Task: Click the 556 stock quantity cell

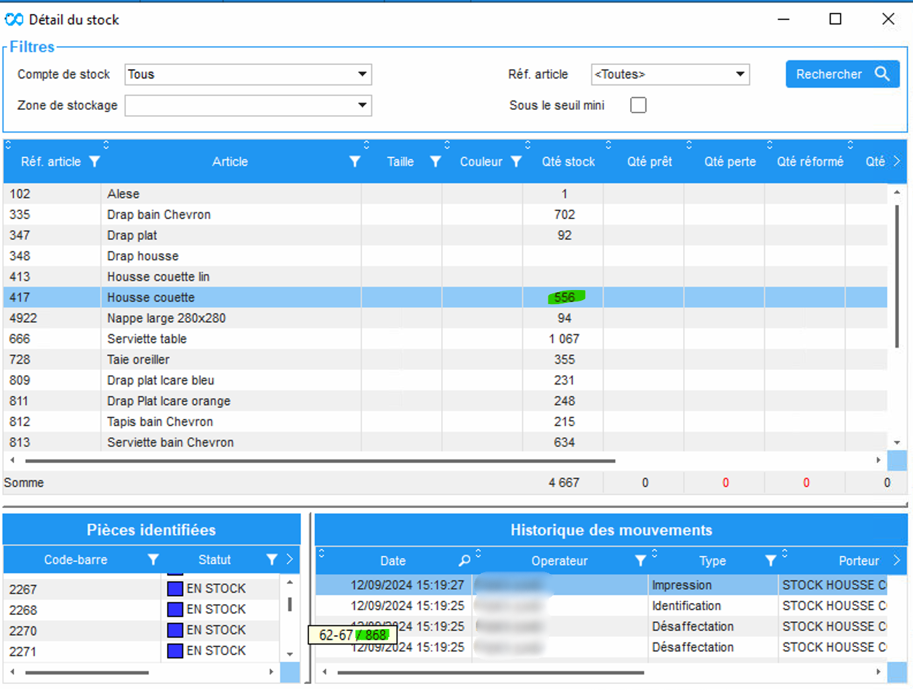Action: coord(564,297)
